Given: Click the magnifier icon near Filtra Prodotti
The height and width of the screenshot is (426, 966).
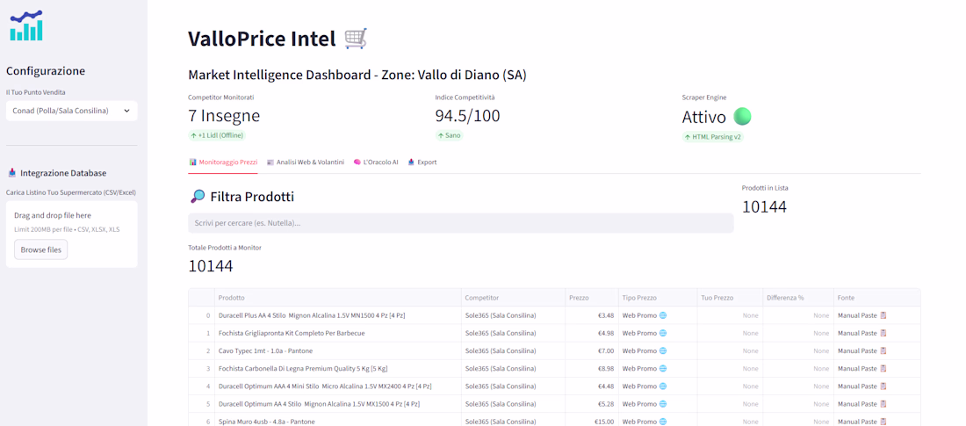Looking at the screenshot, I should click(x=198, y=197).
